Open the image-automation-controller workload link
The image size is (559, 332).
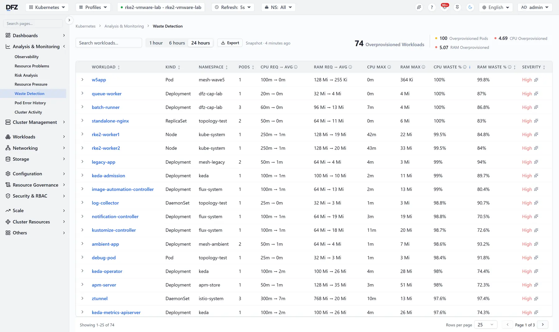(123, 189)
